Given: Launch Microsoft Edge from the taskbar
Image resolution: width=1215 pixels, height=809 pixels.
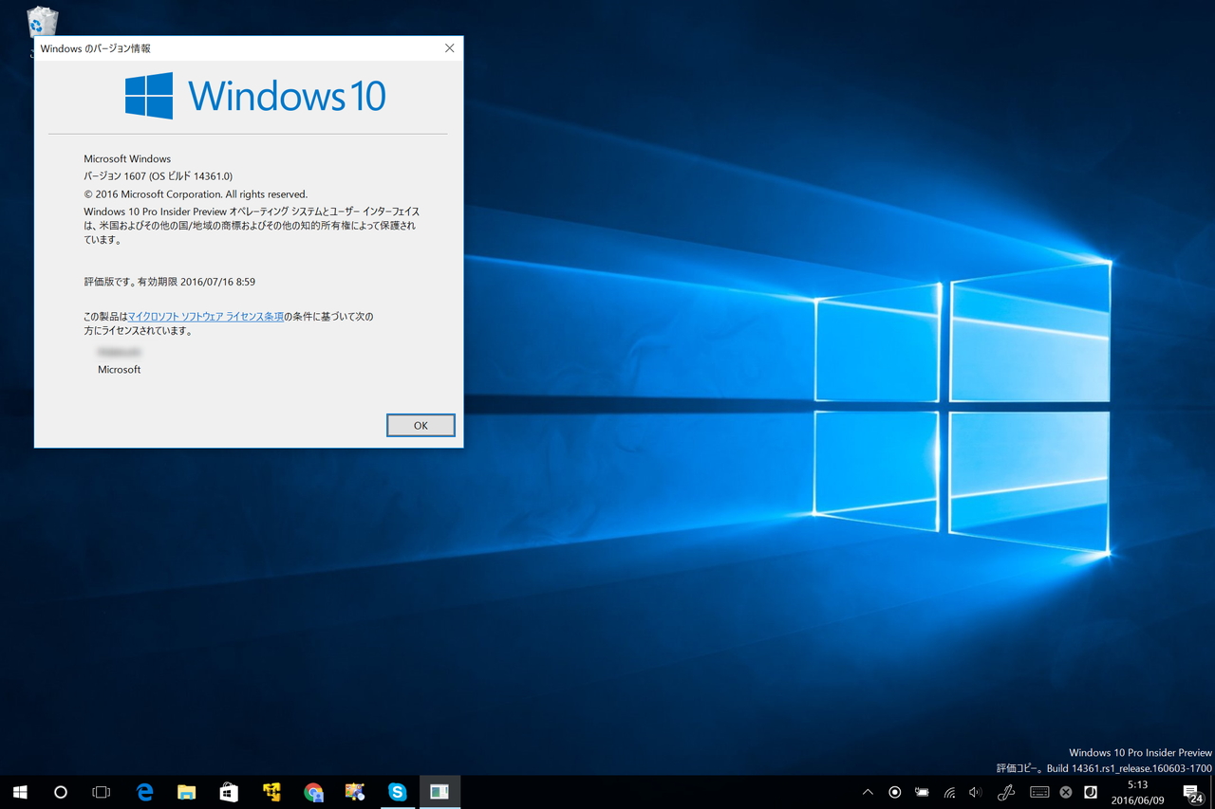Looking at the screenshot, I should (145, 792).
